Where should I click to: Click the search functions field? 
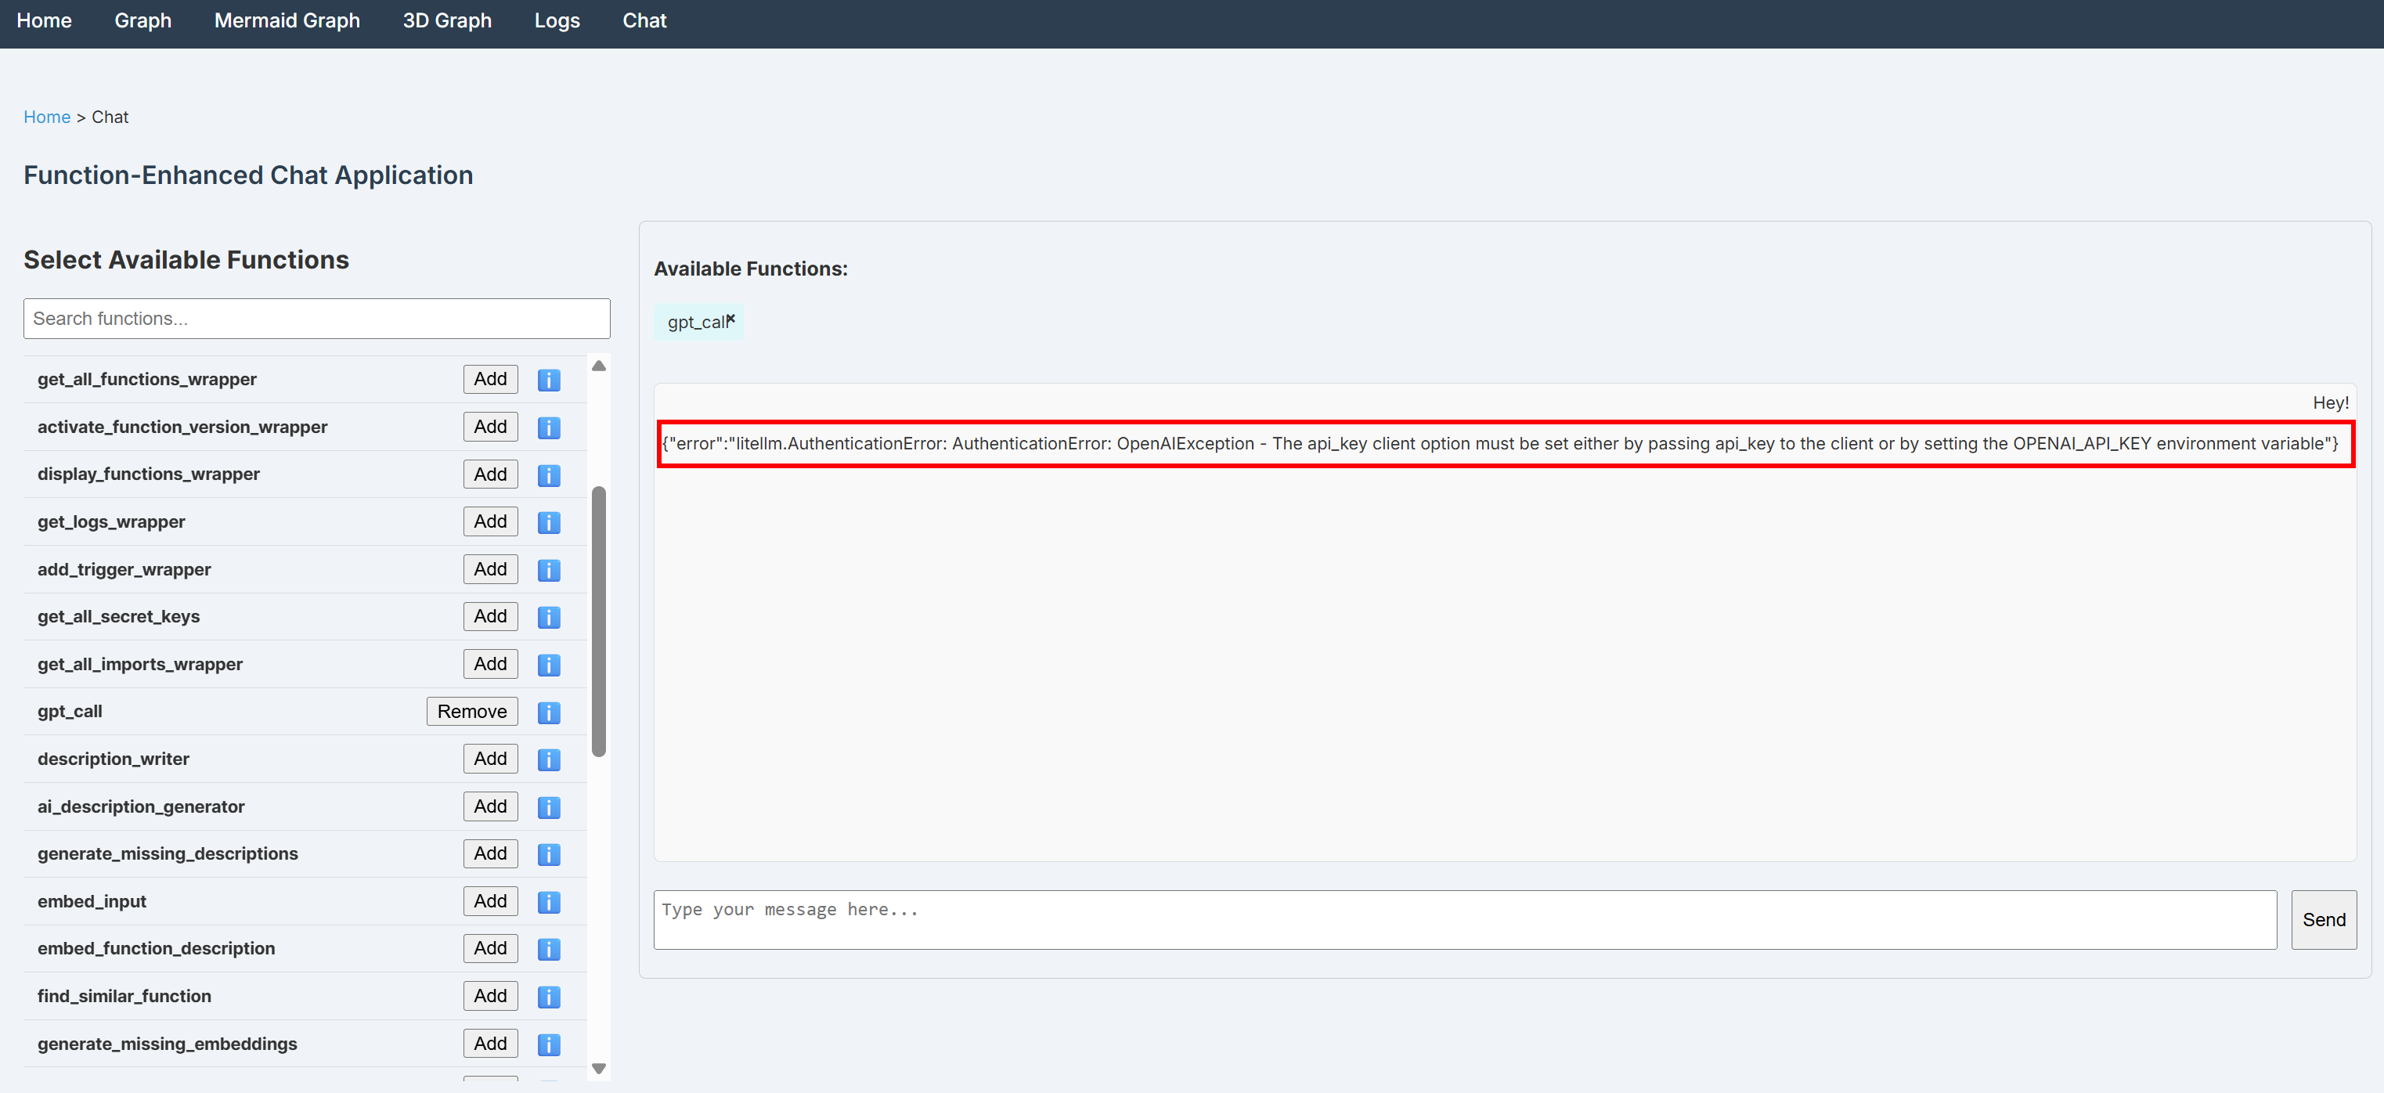[316, 319]
